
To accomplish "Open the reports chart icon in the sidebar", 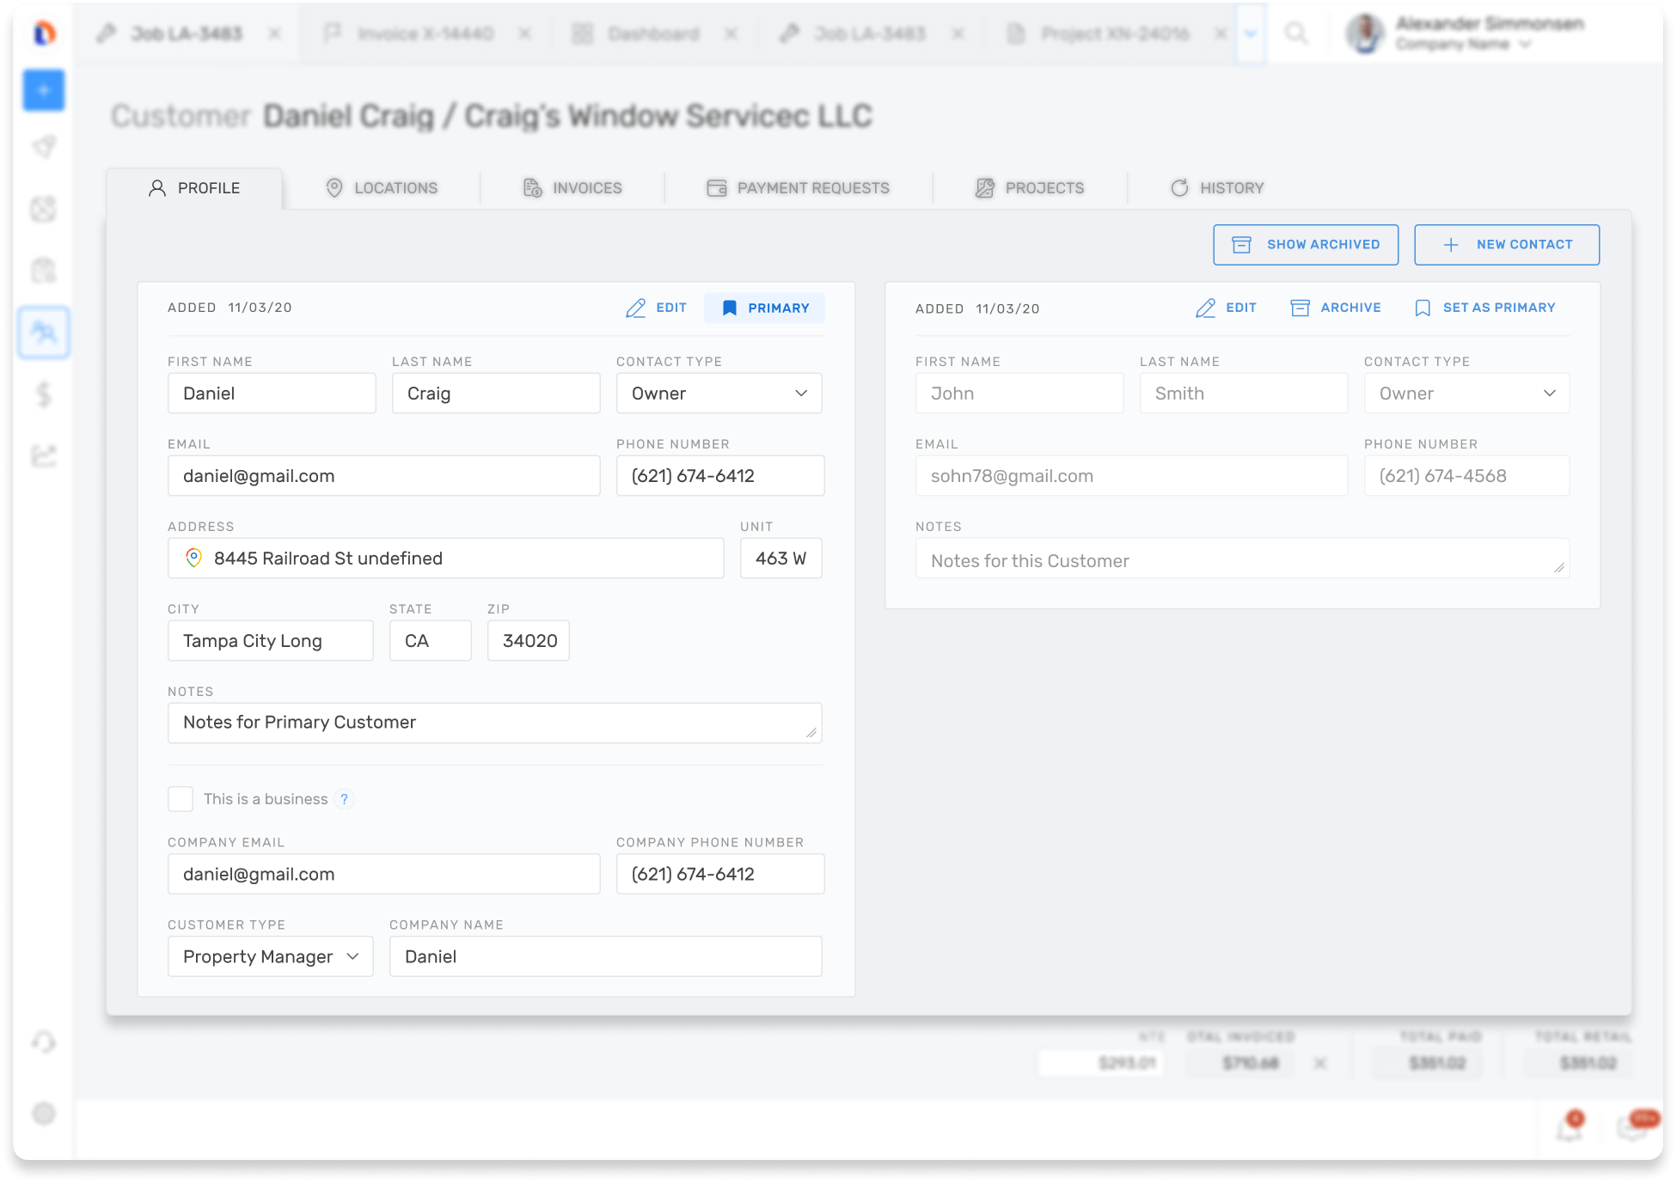I will click(x=44, y=455).
